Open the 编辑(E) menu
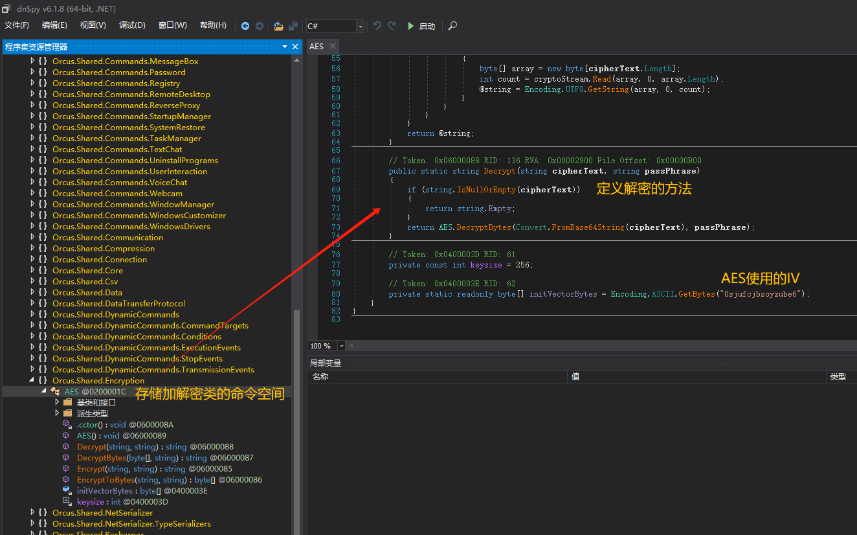 point(54,25)
